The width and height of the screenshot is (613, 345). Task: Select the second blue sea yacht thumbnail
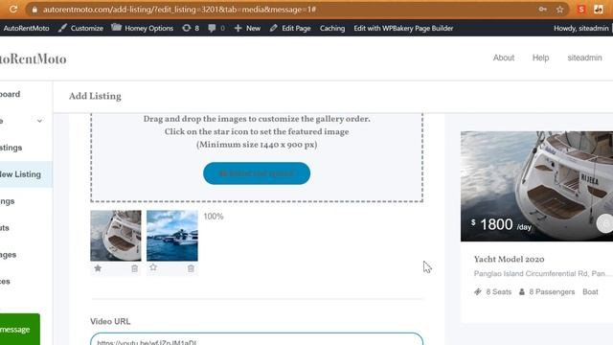click(172, 236)
